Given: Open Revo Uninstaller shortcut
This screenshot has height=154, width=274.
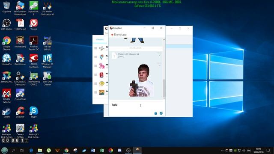Looking at the screenshot, I should point(20,59).
